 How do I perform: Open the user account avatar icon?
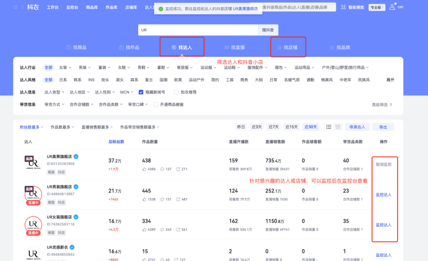click(392, 7)
